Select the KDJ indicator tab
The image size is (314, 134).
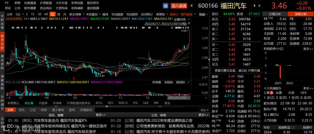click(x=111, y=103)
